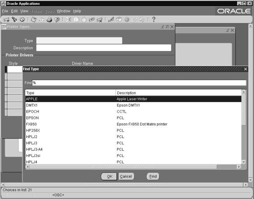Select the EPOCH printer type row
254x199 pixels.
tap(133, 112)
